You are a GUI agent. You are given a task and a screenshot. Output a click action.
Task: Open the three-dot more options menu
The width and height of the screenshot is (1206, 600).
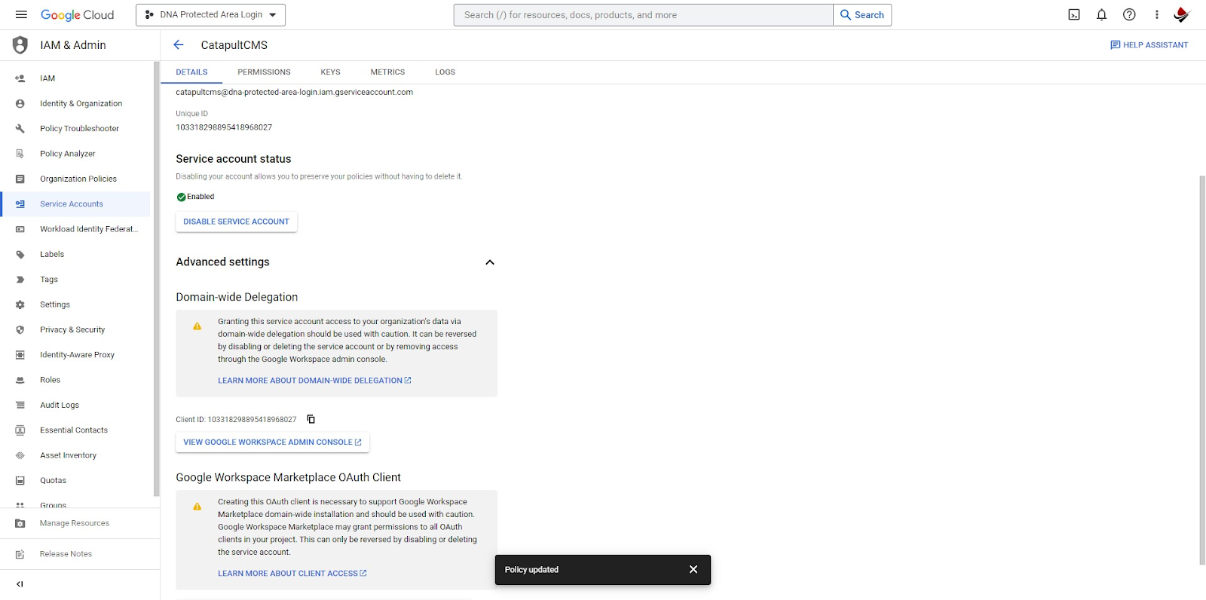1156,15
